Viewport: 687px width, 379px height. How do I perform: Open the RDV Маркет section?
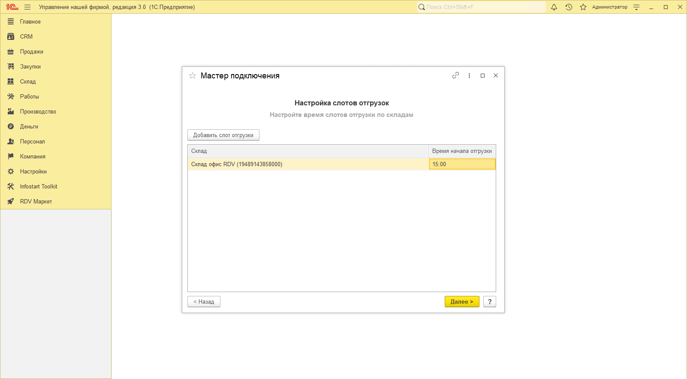56,201
